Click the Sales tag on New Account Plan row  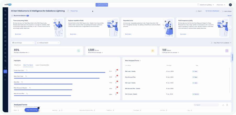tap(195, 77)
